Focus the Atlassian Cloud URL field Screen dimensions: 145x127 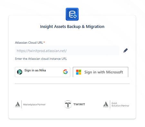67,50
